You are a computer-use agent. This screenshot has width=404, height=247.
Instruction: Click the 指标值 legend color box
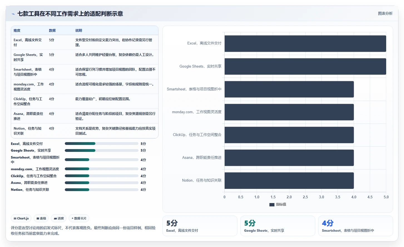272,205
